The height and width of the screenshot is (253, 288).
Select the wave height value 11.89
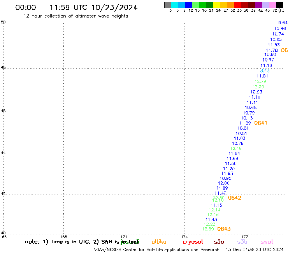coord(222,188)
